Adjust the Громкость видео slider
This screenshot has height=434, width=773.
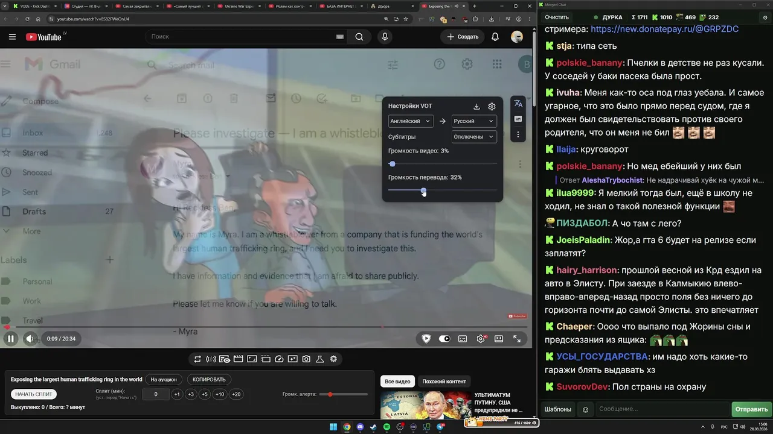click(443, 164)
